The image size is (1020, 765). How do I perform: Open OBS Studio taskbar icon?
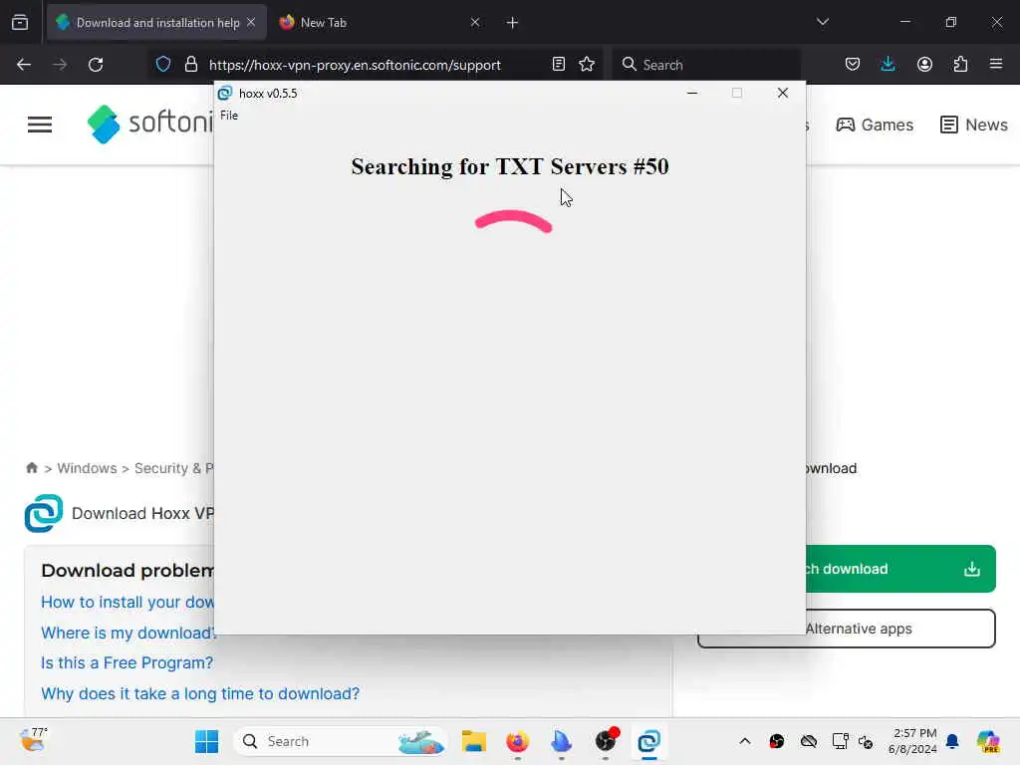pyautogui.click(x=606, y=741)
